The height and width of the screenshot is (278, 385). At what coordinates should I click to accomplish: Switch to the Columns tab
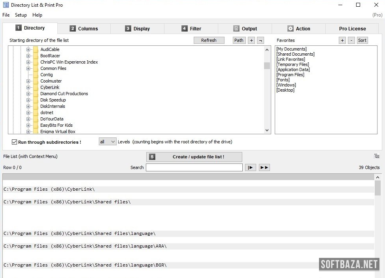click(84, 28)
